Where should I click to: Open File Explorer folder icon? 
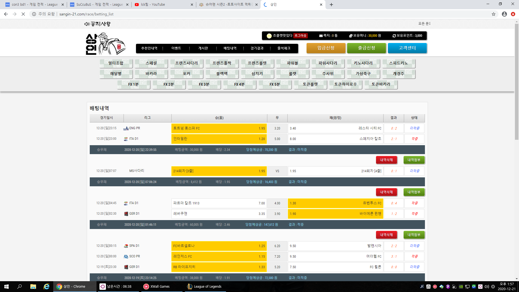33,287
